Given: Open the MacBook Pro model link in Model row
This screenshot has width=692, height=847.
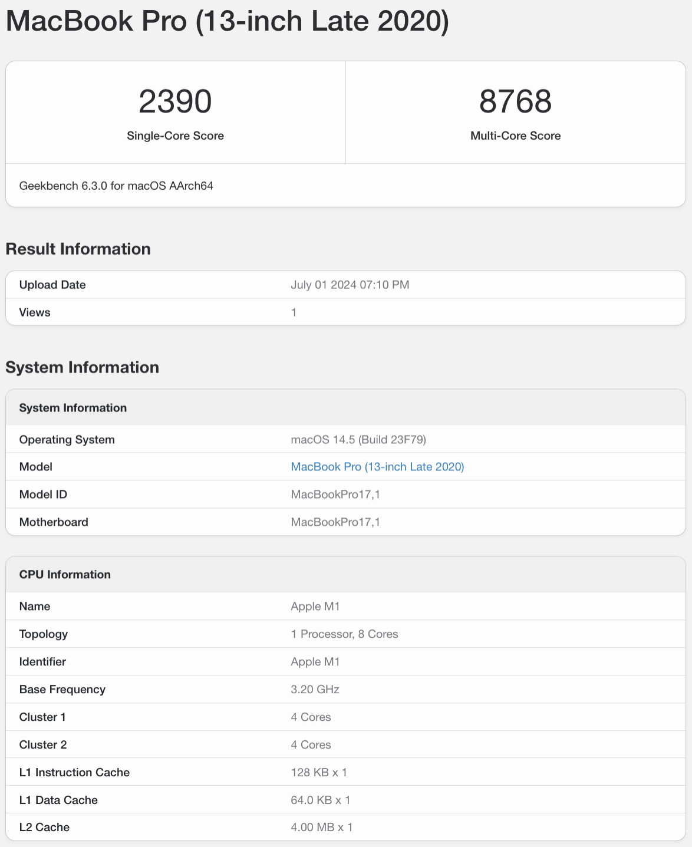Looking at the screenshot, I should [x=377, y=467].
